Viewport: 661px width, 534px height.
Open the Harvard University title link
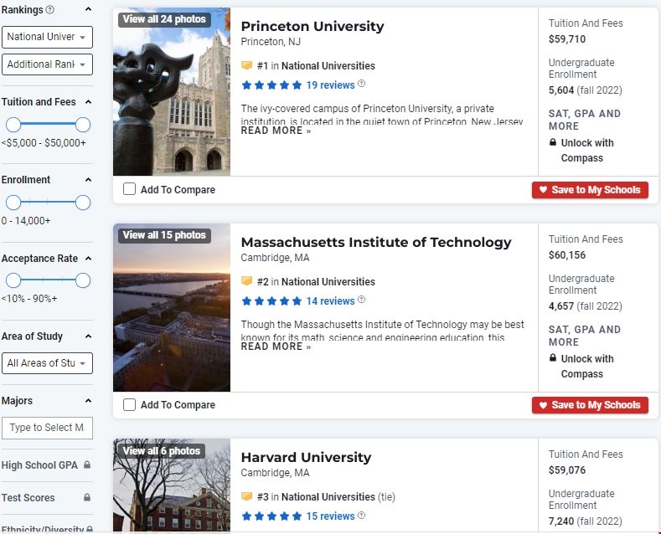[x=305, y=457]
